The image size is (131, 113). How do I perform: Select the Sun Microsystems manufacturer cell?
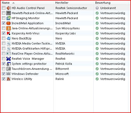[68, 28]
